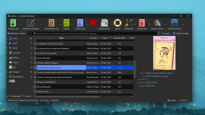
Task: Sort by Mărime (MB) column header
Action: 119,38
